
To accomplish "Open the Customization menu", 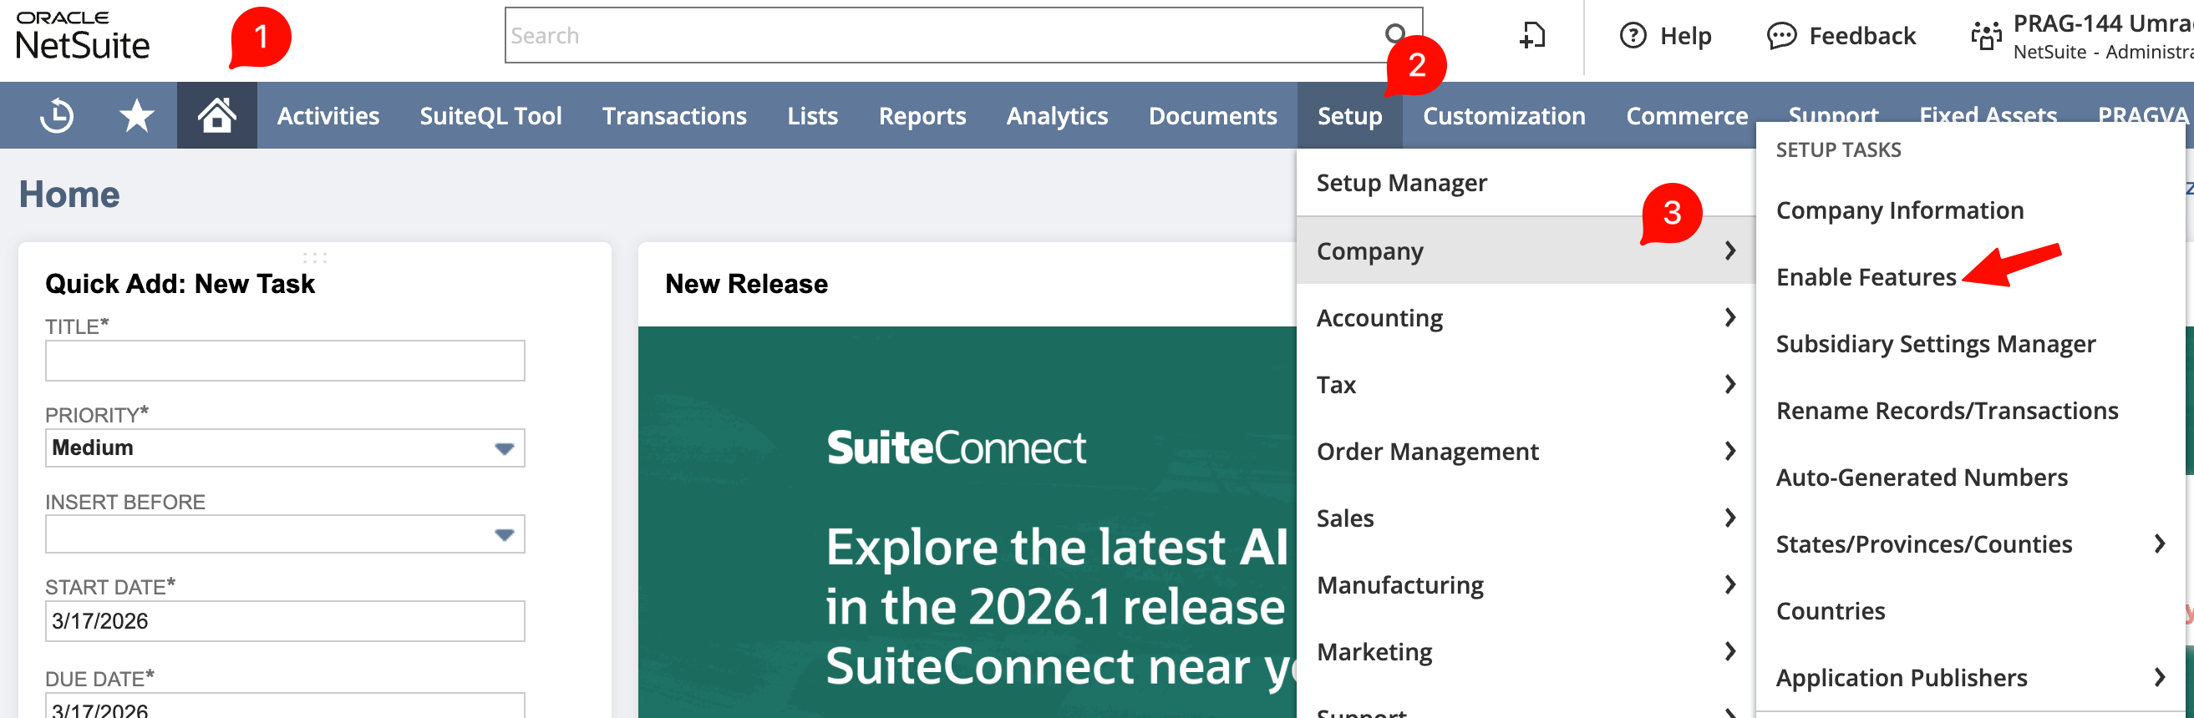I will point(1504,116).
